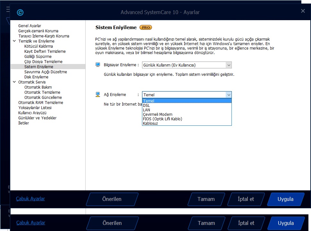
Task: Click Uygula in the background window's bar
Action: click(x=286, y=223)
